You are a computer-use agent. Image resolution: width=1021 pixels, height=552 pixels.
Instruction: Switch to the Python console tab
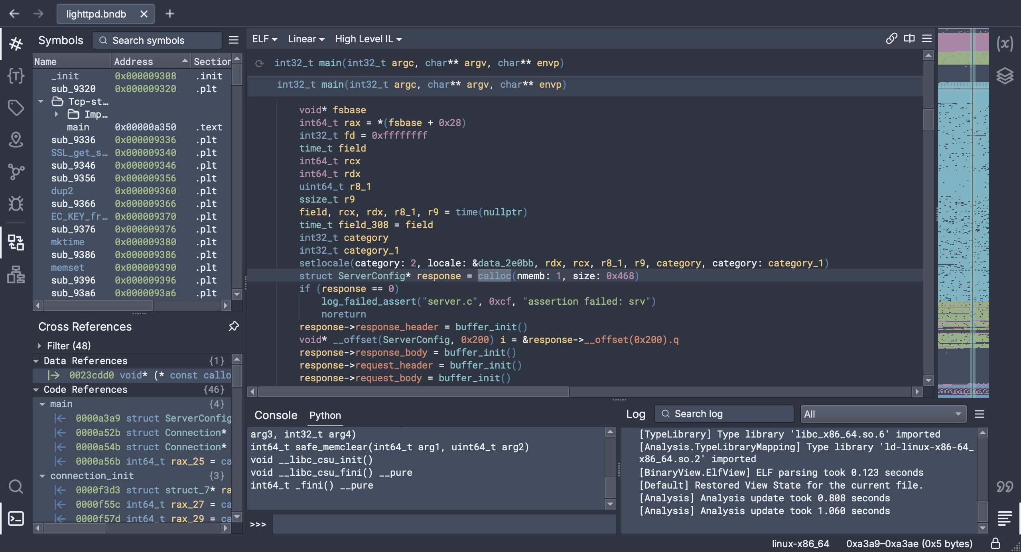pos(325,415)
